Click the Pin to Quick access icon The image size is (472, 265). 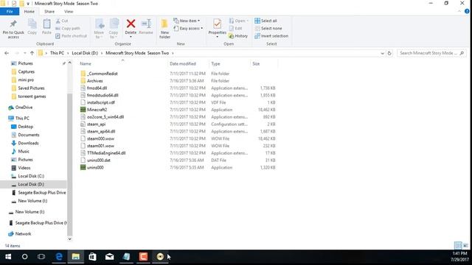(x=13, y=24)
